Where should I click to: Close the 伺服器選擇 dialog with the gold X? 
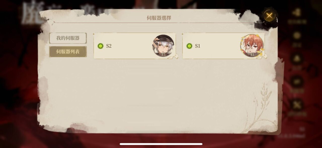click(269, 16)
